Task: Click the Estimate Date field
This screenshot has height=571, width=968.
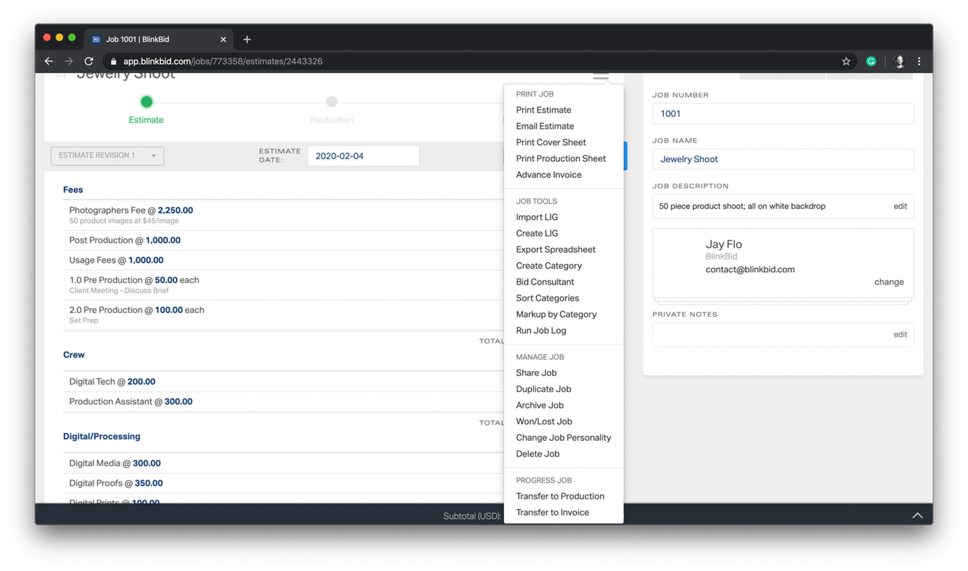Action: pyautogui.click(x=363, y=156)
